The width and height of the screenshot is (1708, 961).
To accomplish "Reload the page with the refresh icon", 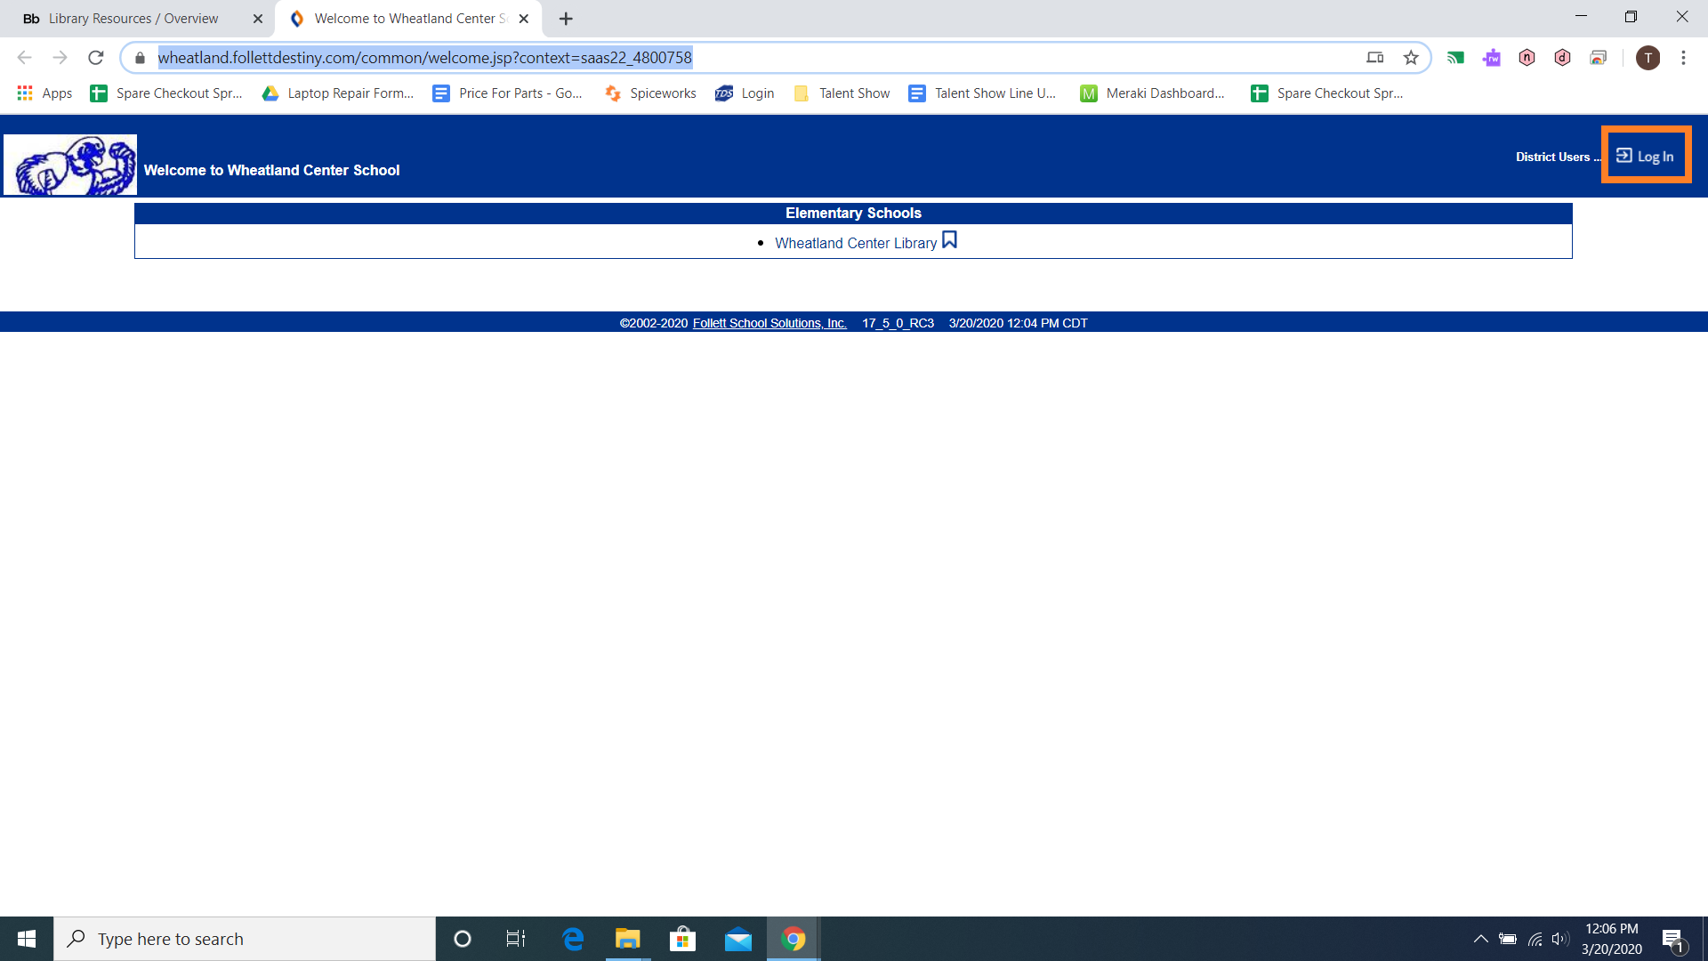I will 96,58.
